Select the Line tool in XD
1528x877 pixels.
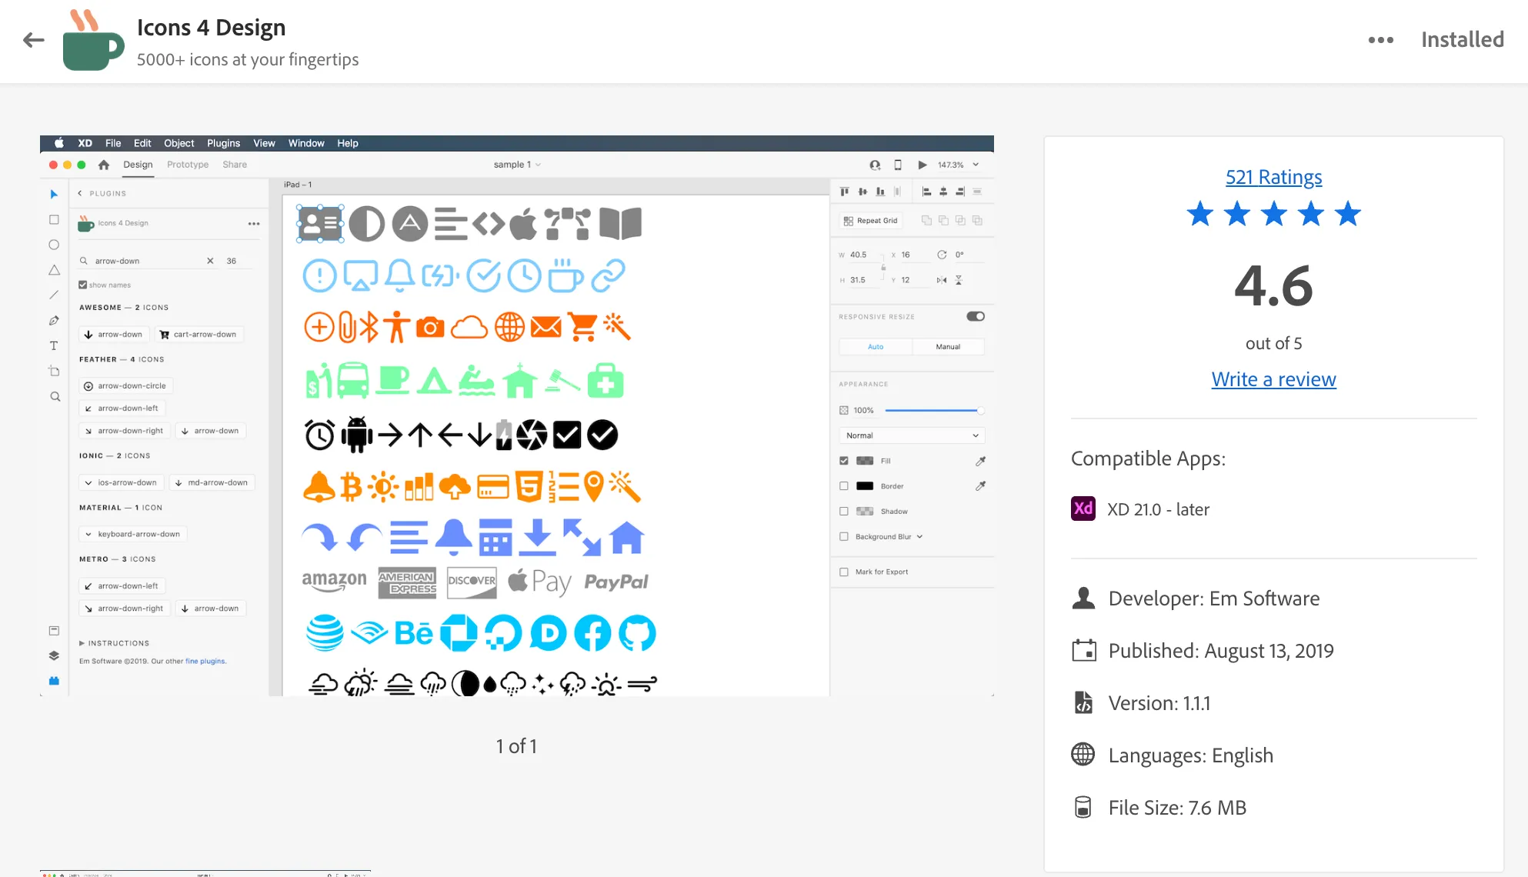[x=54, y=295]
